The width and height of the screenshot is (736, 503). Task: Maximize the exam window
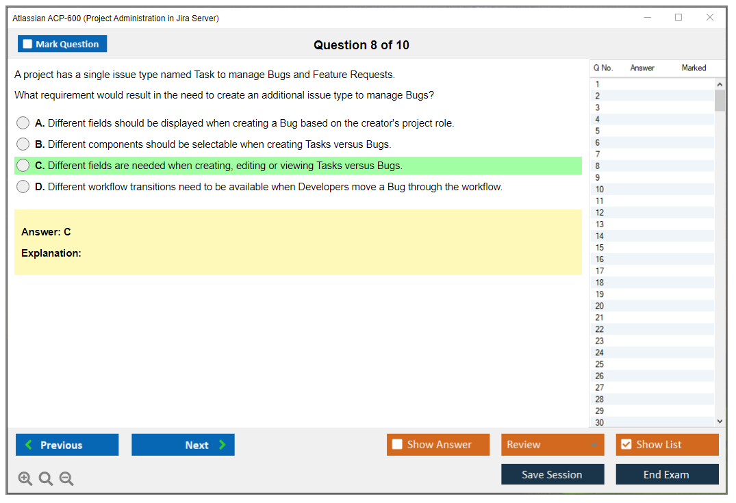(678, 18)
